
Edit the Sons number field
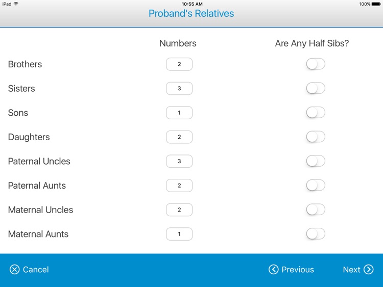179,113
